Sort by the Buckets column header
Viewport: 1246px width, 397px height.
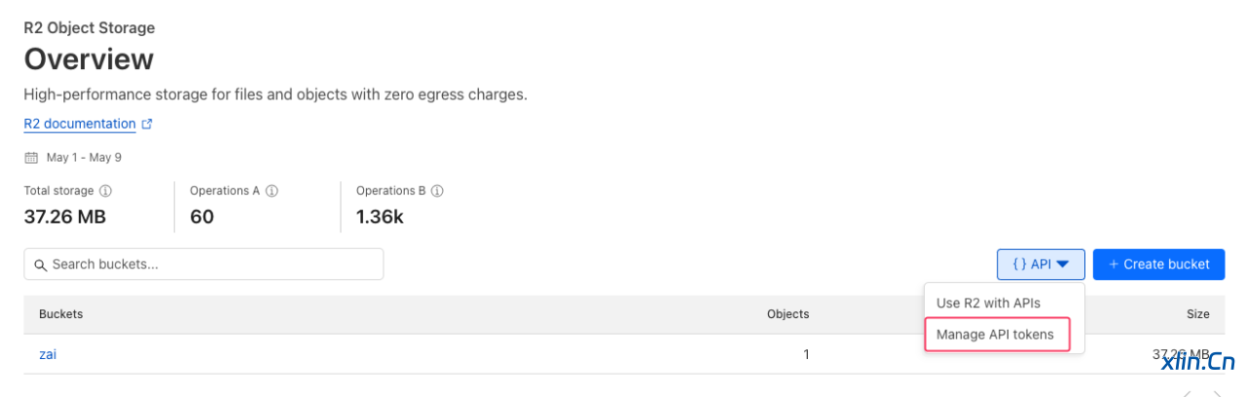[x=60, y=314]
